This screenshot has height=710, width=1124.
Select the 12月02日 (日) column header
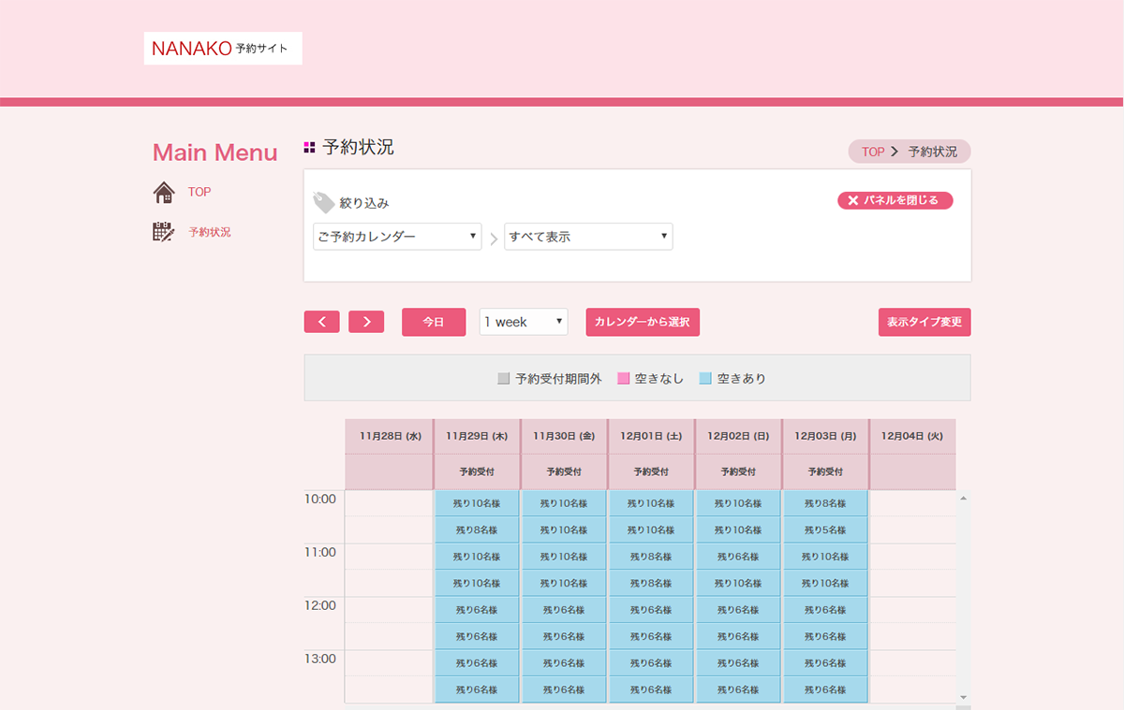[738, 436]
